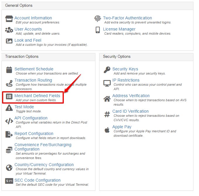Open the Look and Feel link
This screenshot has width=199, height=196.
[x=28, y=40]
